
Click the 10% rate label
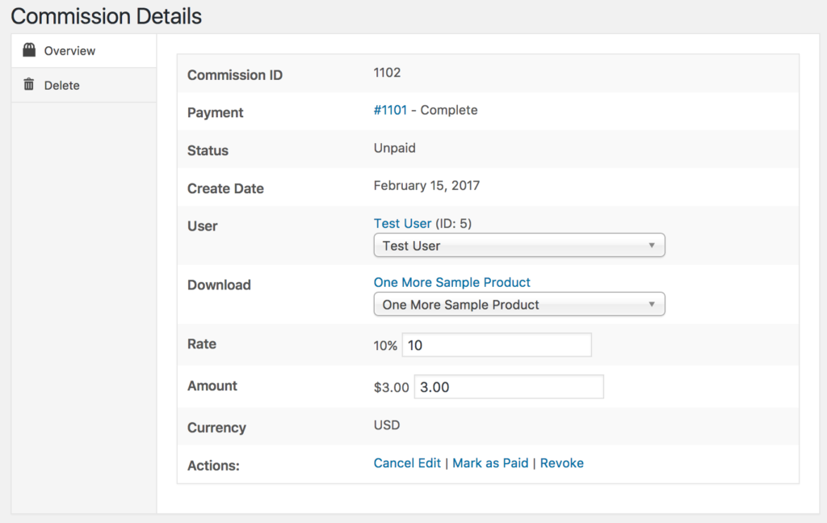pos(385,346)
